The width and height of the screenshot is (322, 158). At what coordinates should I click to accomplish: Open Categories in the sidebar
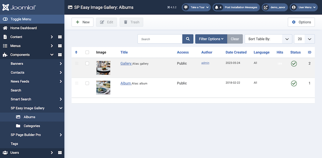(32, 126)
